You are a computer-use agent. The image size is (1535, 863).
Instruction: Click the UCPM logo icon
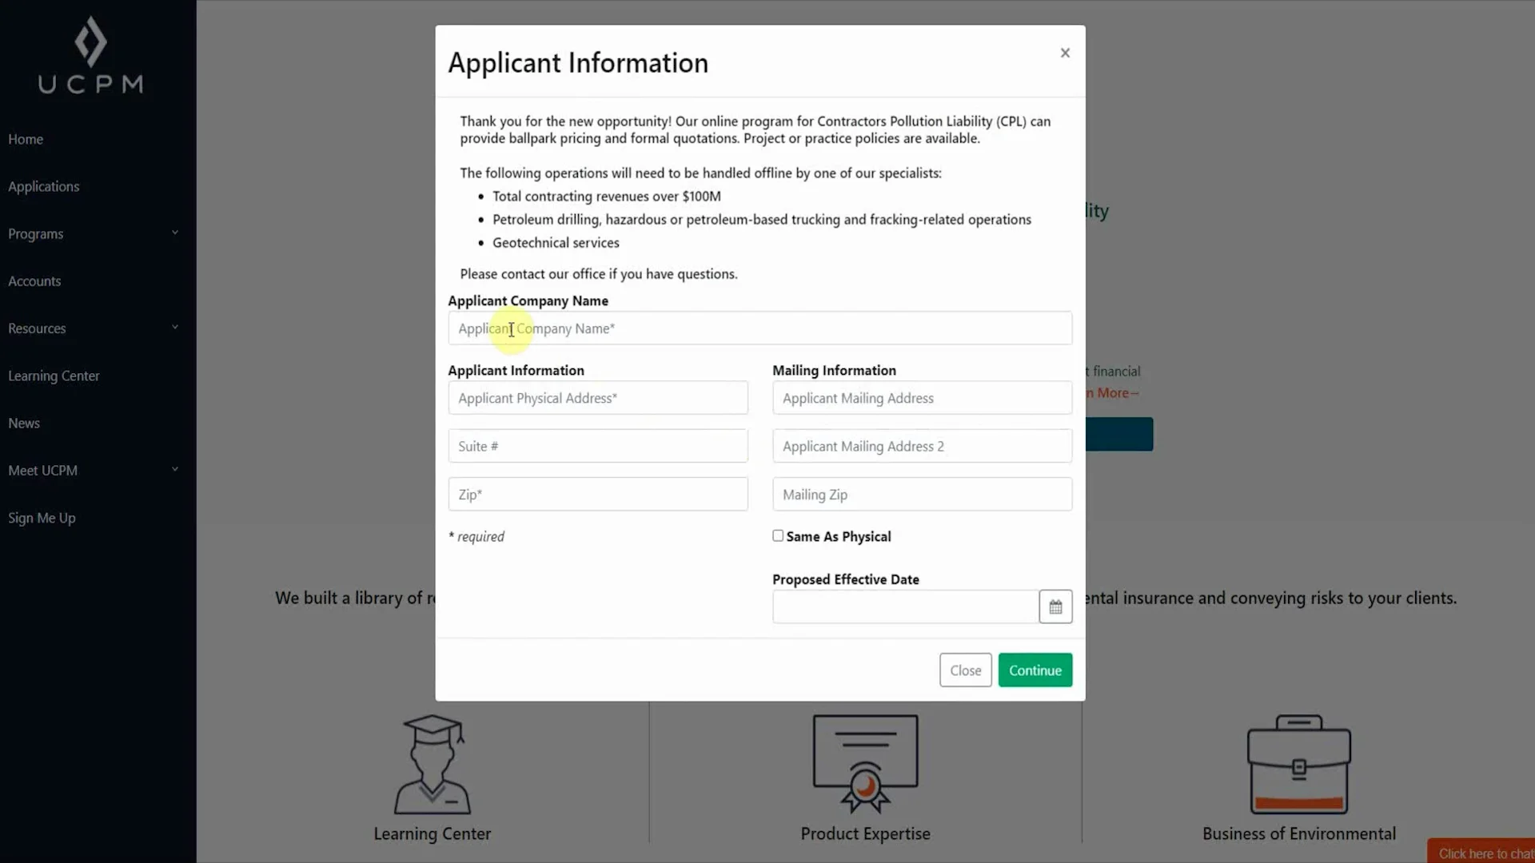(x=90, y=42)
